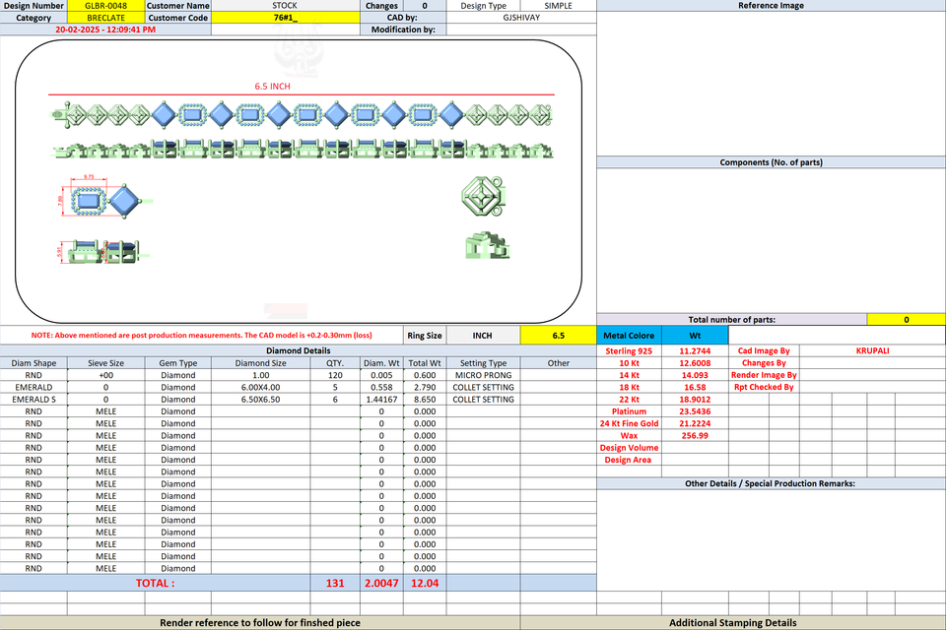Image resolution: width=946 pixels, height=630 pixels.
Task: Select the bracelet side profile drawing
Action: pyautogui.click(x=302, y=149)
